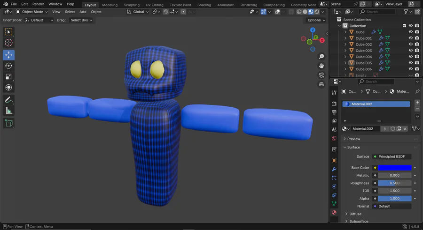This screenshot has width=423, height=230.
Task: Switch to solid viewport shading
Action: tap(305, 12)
